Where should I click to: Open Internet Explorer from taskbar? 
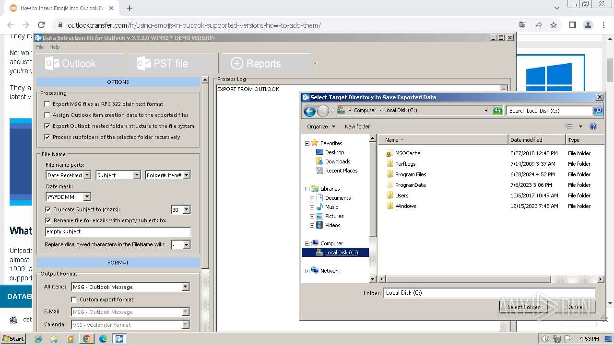(38, 339)
